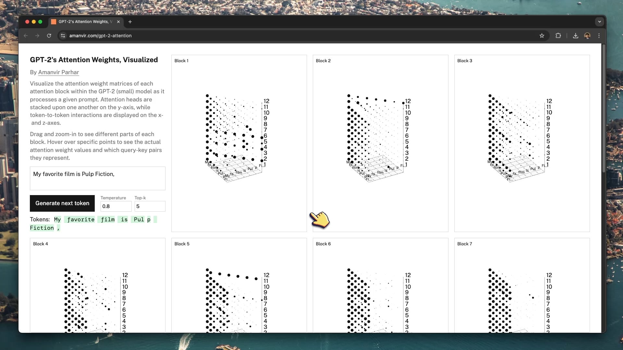623x350 pixels.
Task: Open a new tab with plus icon
Action: click(130, 22)
